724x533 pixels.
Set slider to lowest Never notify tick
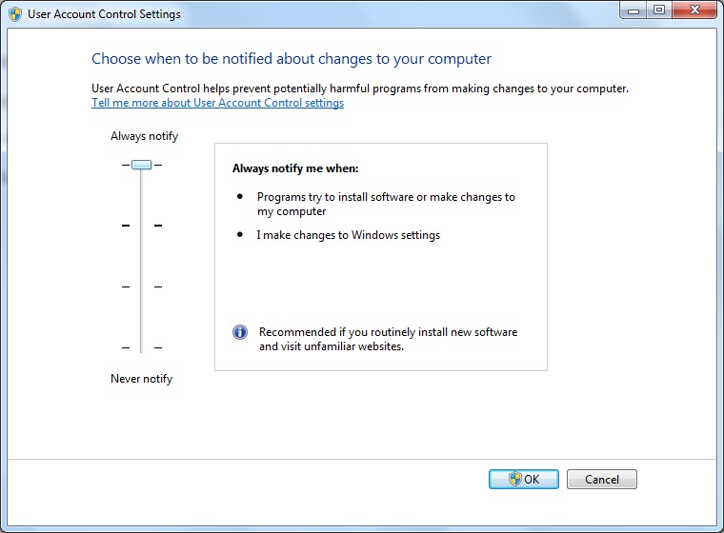pos(141,347)
